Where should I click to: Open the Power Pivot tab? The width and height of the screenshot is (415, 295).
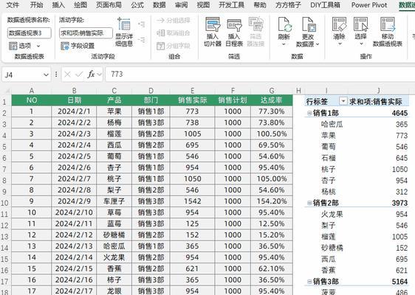[369, 4]
